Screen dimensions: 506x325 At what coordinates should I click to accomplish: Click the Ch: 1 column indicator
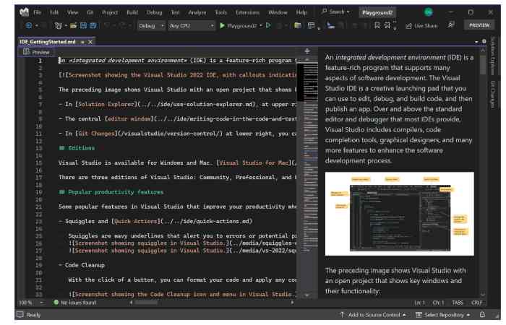tap(438, 303)
